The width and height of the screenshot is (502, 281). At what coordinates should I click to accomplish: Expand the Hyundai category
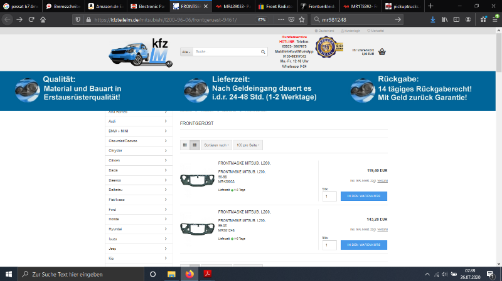139,229
